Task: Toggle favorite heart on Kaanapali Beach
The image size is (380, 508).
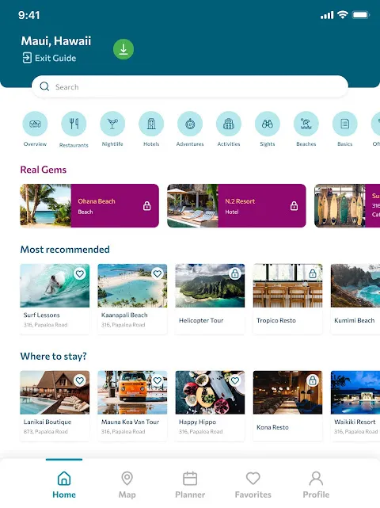Action: 158,273
